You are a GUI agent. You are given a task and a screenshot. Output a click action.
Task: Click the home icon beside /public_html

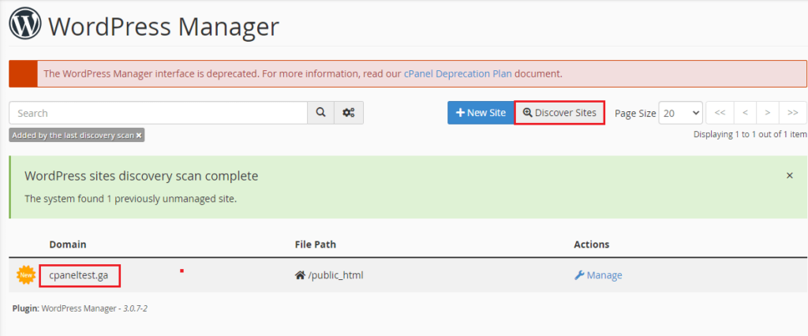300,275
